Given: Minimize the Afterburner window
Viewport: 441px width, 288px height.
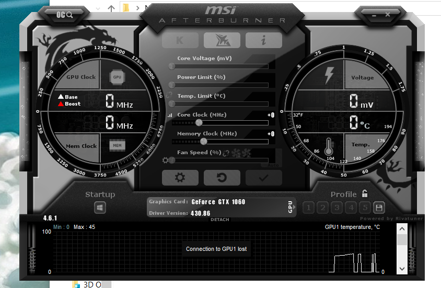Looking at the screenshot, I should click(374, 15).
